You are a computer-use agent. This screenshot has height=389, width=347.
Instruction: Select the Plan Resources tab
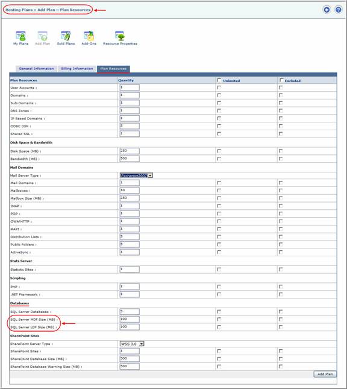pyautogui.click(x=113, y=69)
